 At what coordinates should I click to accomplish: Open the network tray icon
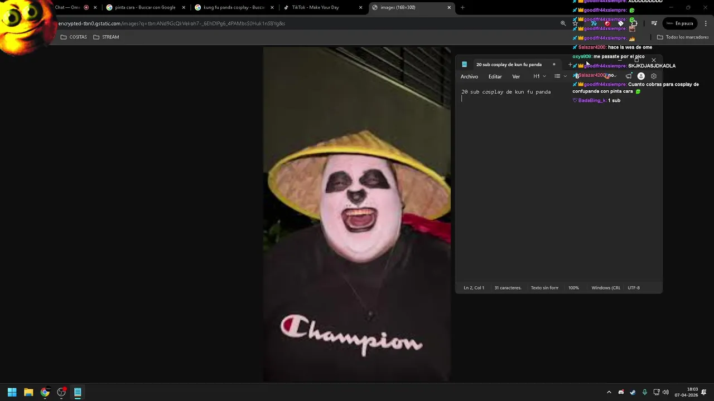point(657,392)
